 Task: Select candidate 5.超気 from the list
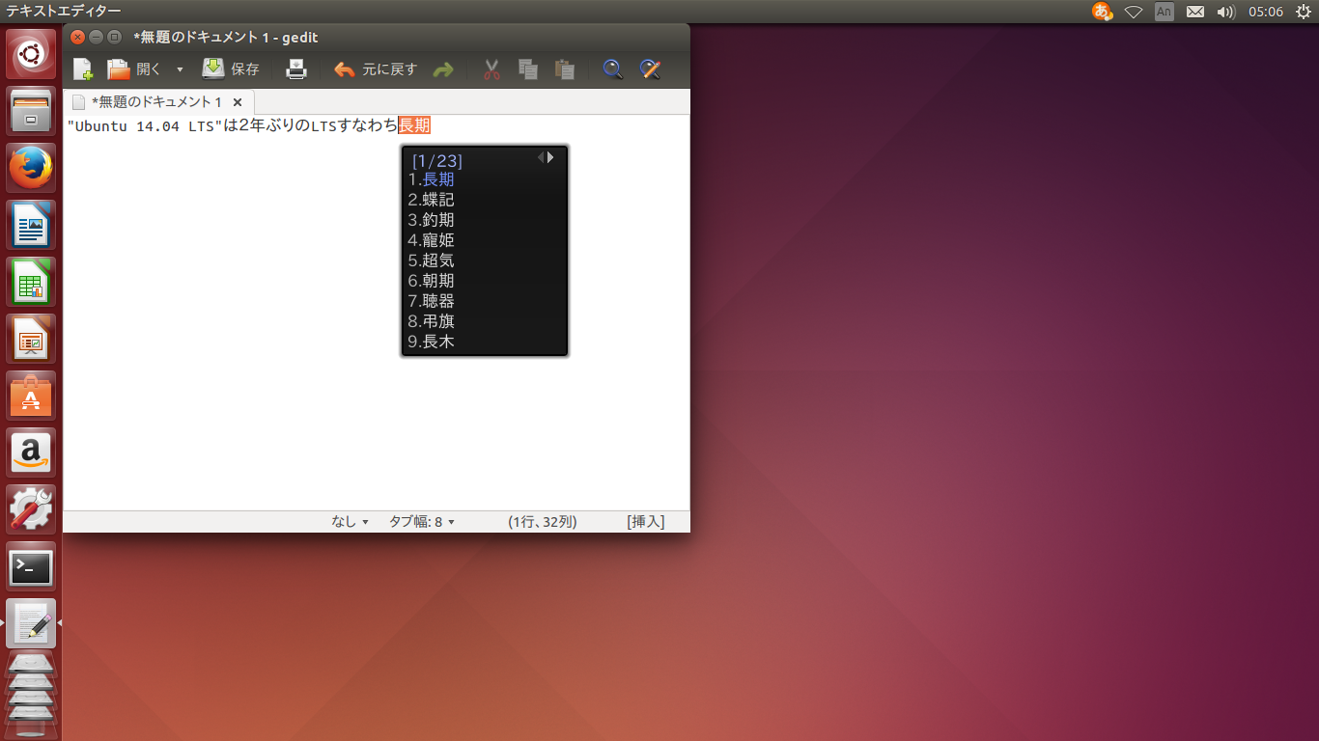(432, 261)
